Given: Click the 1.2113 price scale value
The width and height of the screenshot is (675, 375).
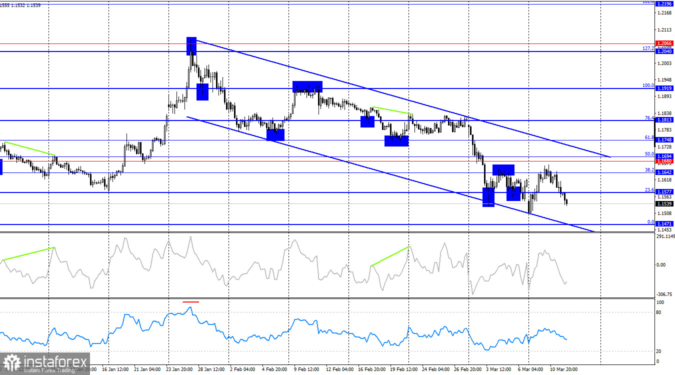Looking at the screenshot, I should [x=664, y=30].
